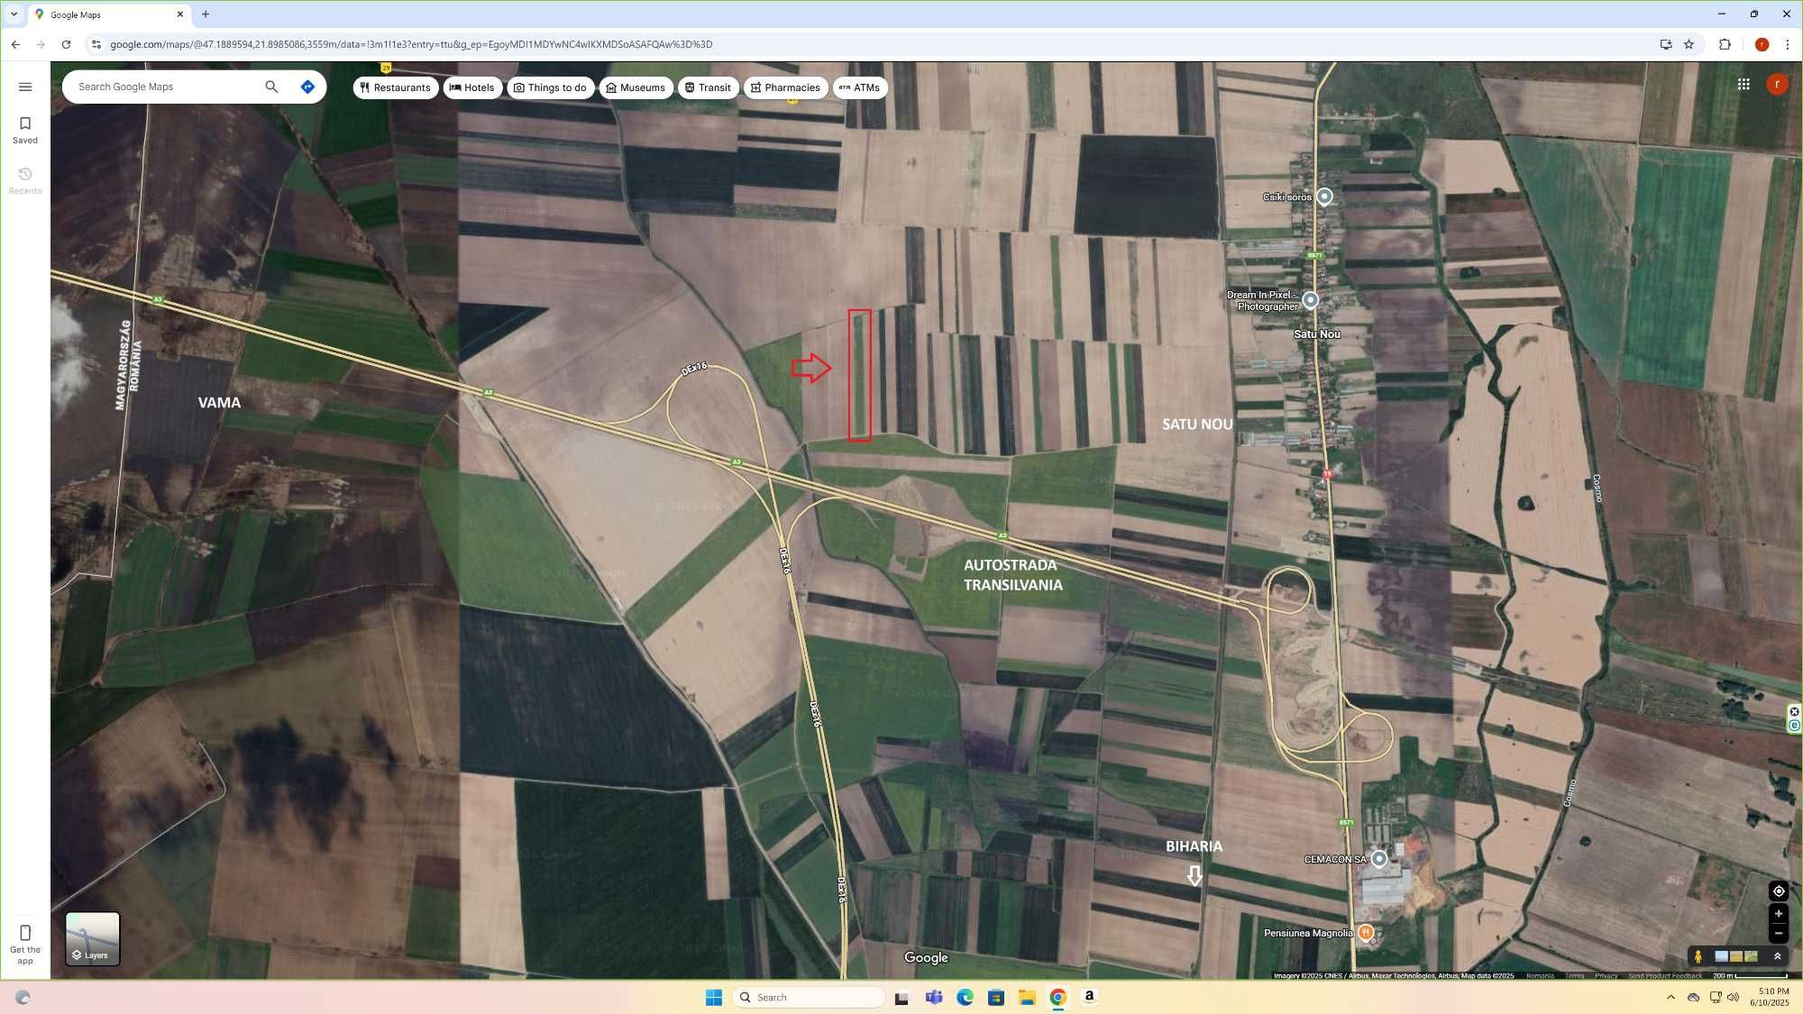Select the ATMs category chip
Image resolution: width=1803 pixels, height=1014 pixels.
[x=859, y=87]
